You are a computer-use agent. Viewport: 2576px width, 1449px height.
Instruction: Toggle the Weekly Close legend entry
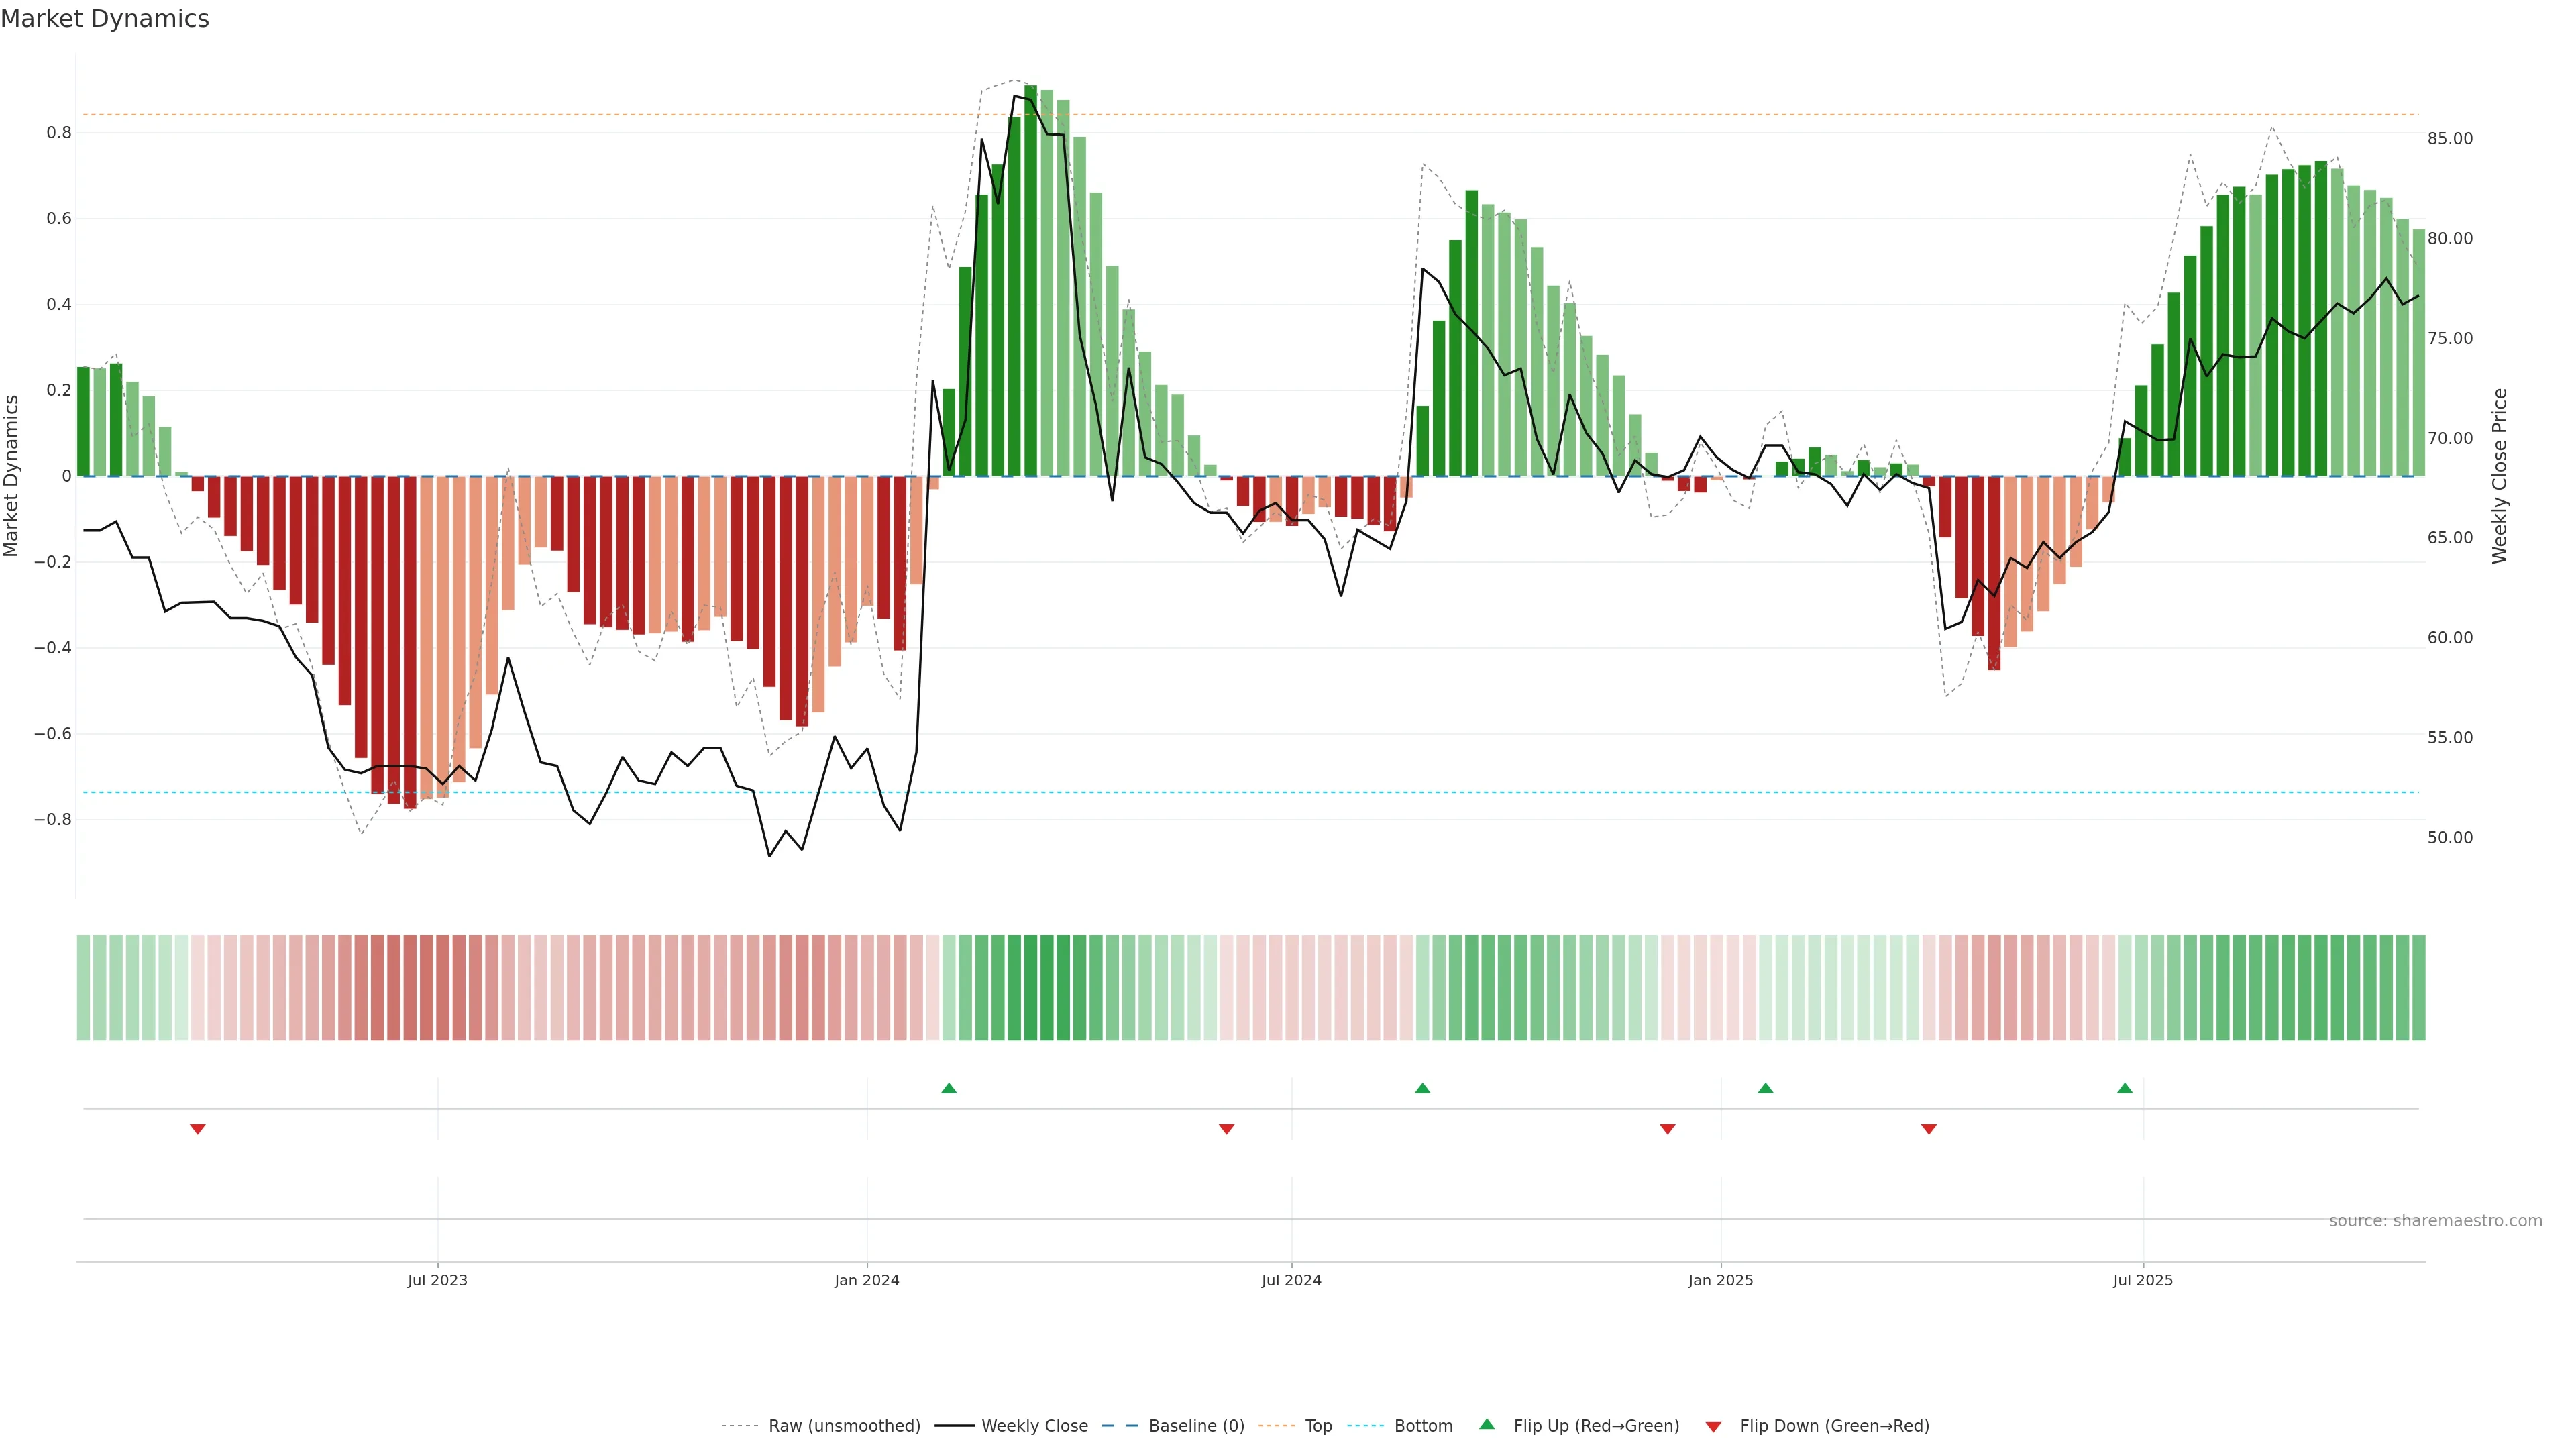click(x=1034, y=1426)
